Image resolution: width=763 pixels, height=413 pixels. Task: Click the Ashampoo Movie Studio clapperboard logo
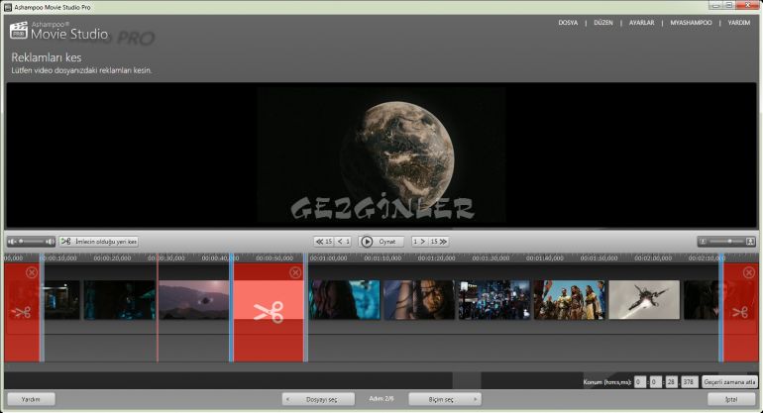(19, 30)
